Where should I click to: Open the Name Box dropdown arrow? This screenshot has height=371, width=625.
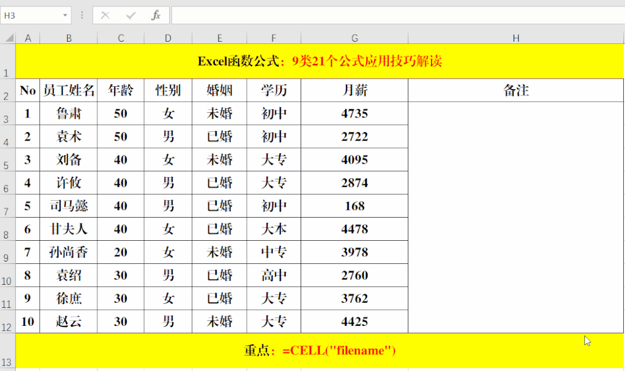point(64,15)
